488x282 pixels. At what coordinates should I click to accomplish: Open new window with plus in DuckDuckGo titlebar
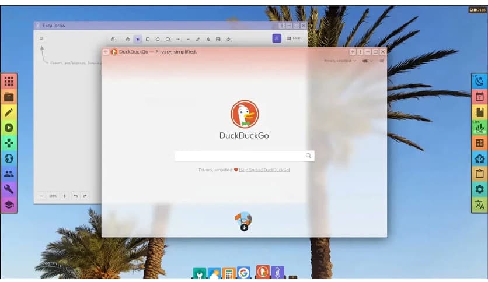pyautogui.click(x=353, y=52)
